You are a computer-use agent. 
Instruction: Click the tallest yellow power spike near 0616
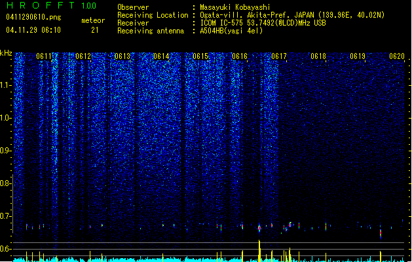(x=259, y=251)
